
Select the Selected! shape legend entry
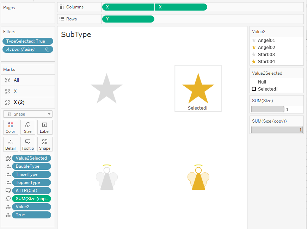tap(268, 89)
